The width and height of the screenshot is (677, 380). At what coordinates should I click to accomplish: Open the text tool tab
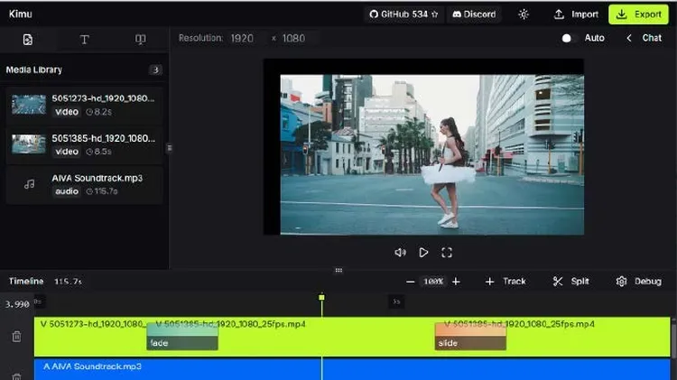click(x=85, y=40)
